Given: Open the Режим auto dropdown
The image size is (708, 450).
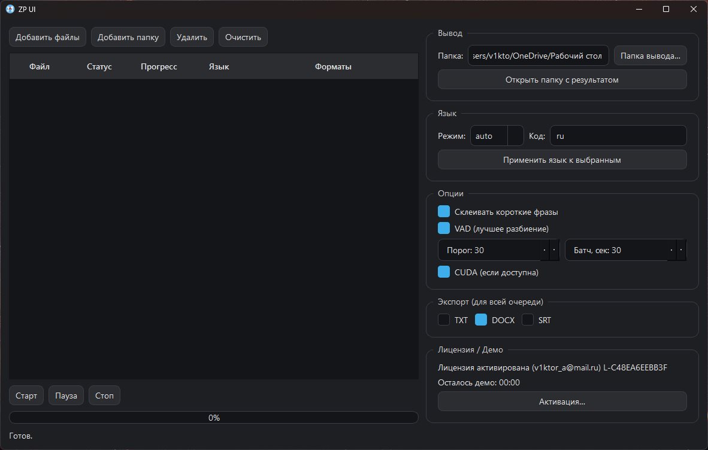Looking at the screenshot, I should (497, 136).
